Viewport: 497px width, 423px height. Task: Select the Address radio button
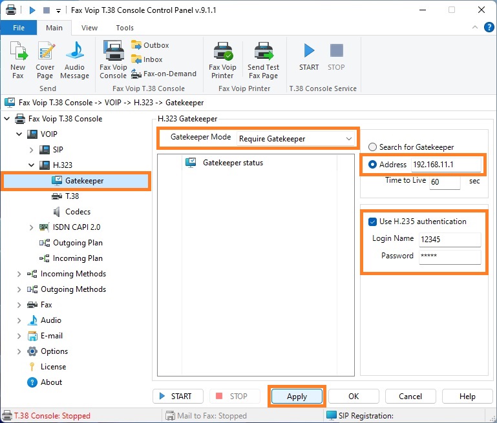coord(372,164)
